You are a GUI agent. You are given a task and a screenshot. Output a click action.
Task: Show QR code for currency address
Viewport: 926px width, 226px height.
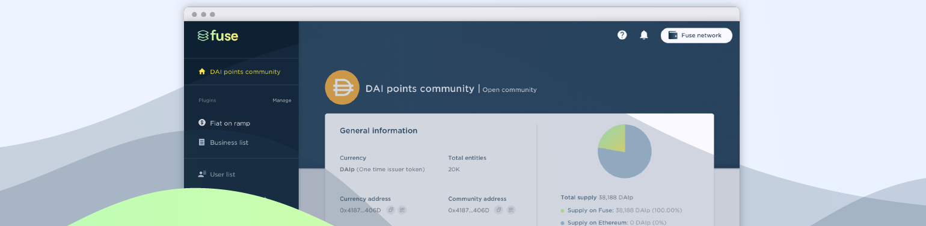(402, 210)
